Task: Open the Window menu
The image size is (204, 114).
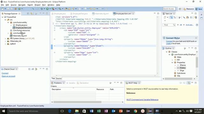Action: pos(51,5)
